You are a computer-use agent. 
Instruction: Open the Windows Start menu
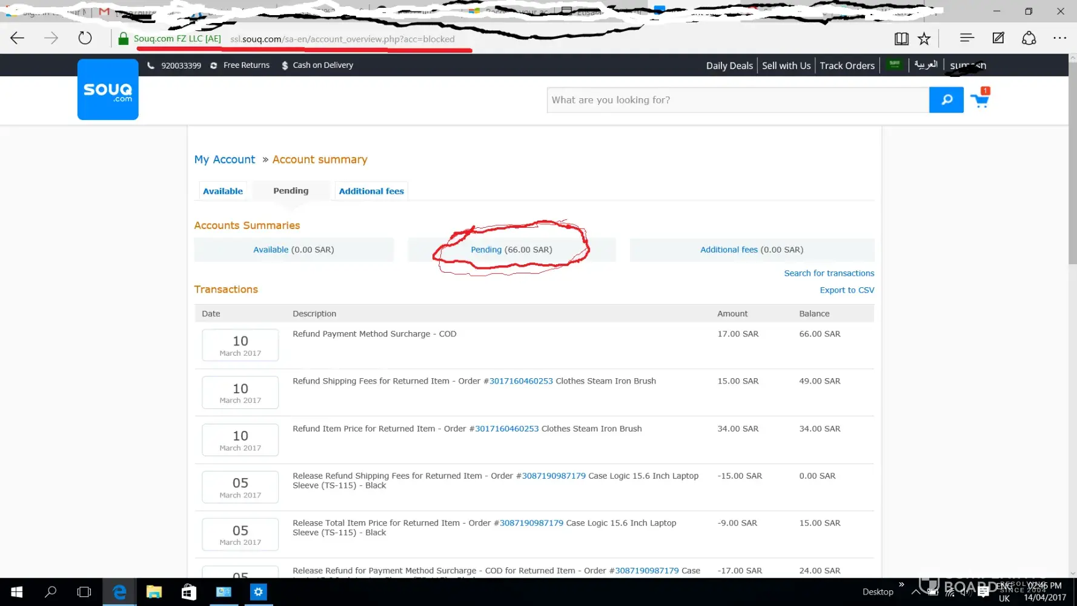(x=17, y=592)
